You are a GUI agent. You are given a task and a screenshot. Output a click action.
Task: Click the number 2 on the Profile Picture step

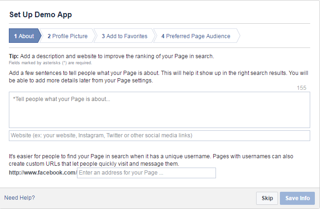point(49,36)
